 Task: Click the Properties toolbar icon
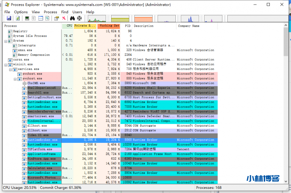(x=56, y=18)
